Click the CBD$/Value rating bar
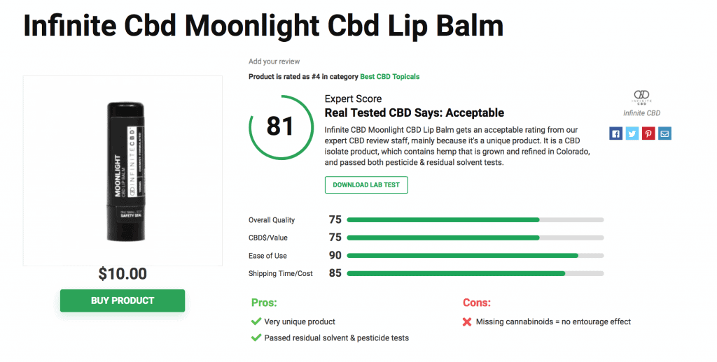717x362 pixels. point(475,238)
